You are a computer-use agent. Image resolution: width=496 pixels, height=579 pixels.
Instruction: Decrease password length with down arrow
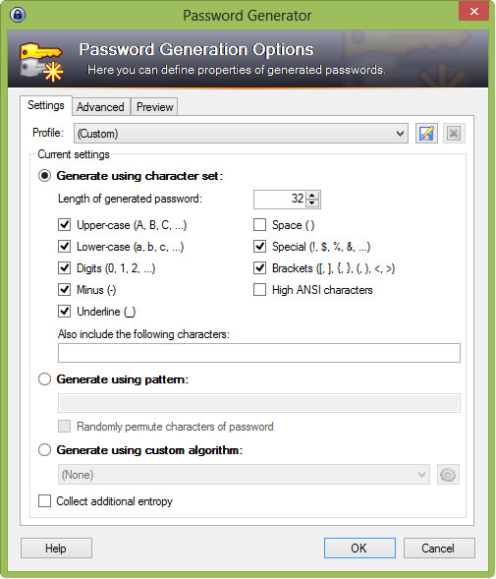coord(312,203)
